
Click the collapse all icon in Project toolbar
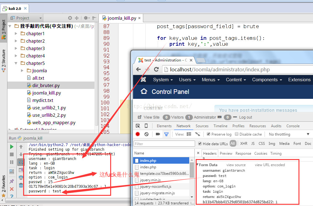pyautogui.click(x=77, y=18)
